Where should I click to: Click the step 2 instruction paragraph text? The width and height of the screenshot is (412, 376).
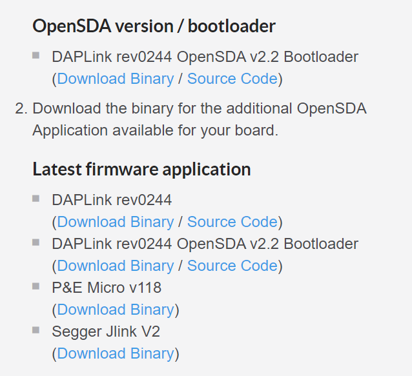coord(199,119)
